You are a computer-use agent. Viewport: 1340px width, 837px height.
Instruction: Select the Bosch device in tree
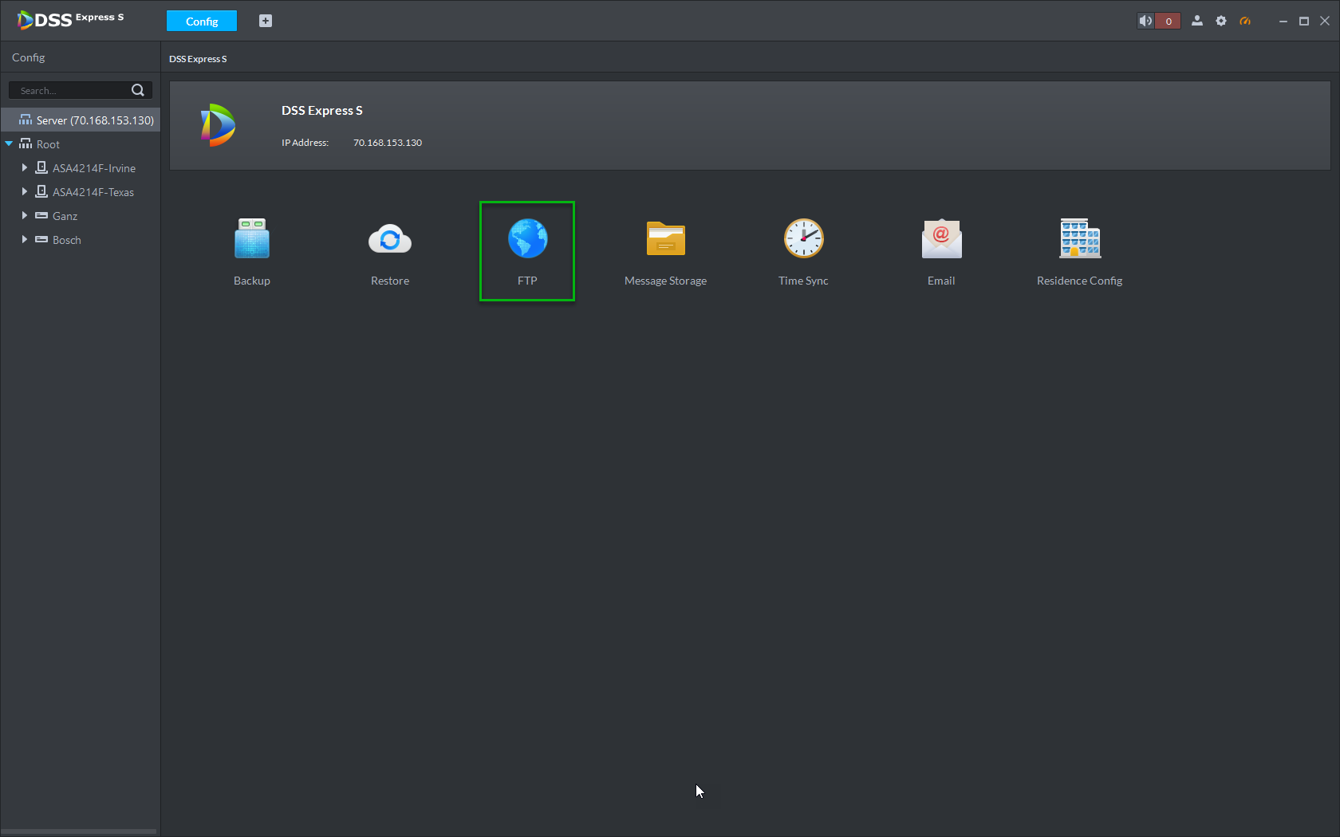pyautogui.click(x=67, y=240)
